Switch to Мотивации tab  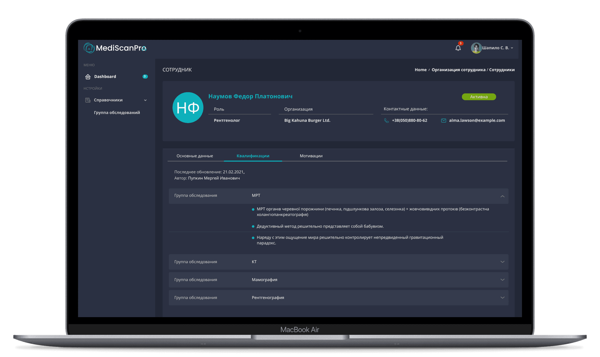tap(311, 156)
